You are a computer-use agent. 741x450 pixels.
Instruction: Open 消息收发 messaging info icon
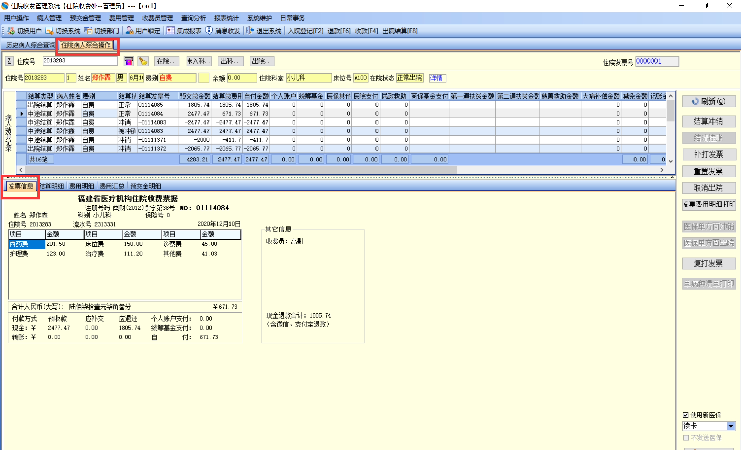209,31
